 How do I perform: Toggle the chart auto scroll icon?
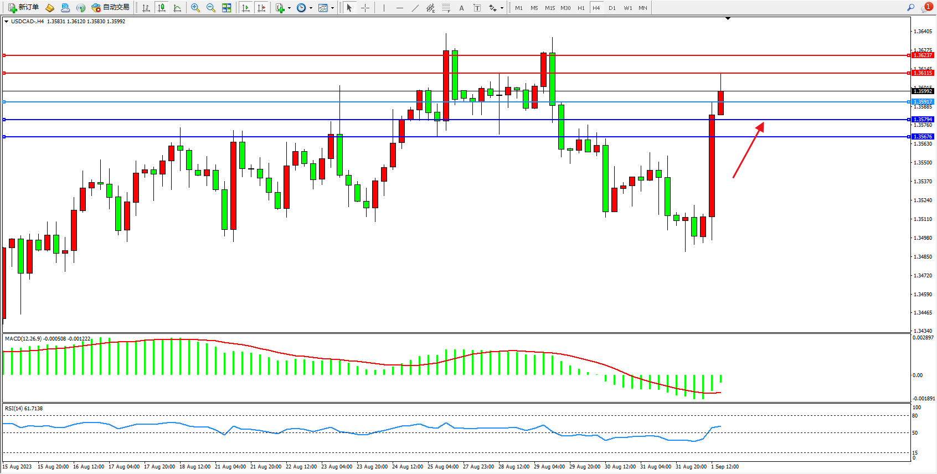[246, 8]
